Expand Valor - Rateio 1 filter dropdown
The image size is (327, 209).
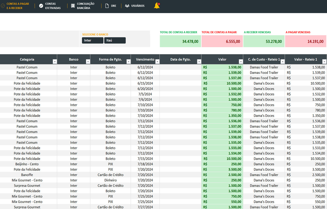(x=324, y=62)
